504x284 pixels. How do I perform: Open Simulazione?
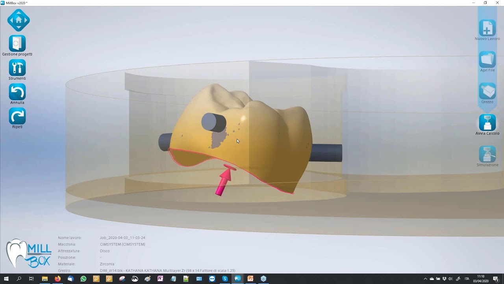pyautogui.click(x=487, y=154)
